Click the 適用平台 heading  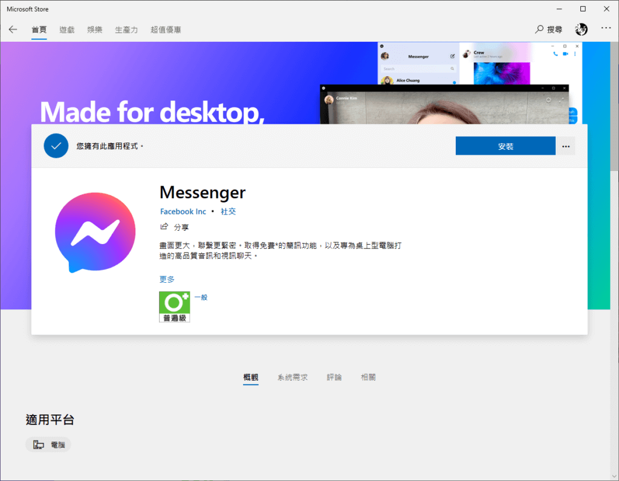(x=50, y=419)
